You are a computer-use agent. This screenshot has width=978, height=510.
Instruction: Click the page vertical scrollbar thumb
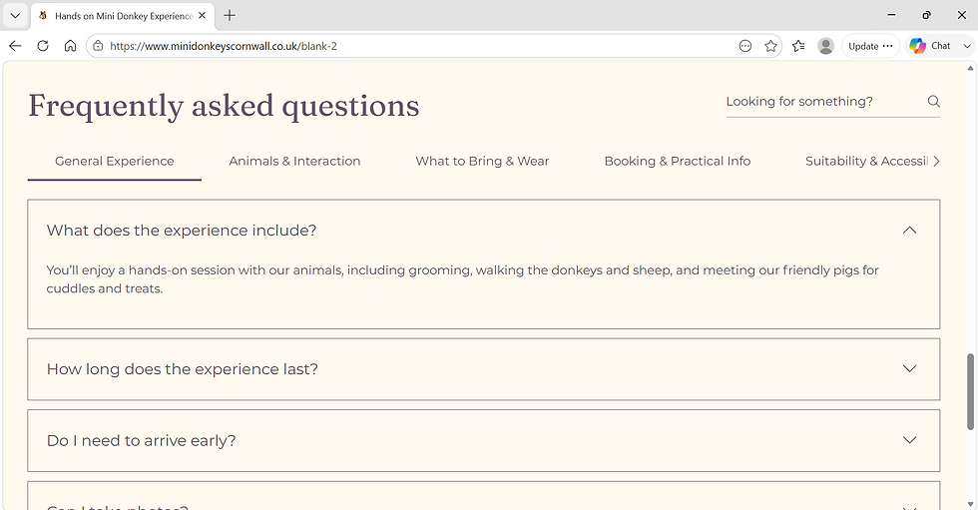pyautogui.click(x=970, y=391)
